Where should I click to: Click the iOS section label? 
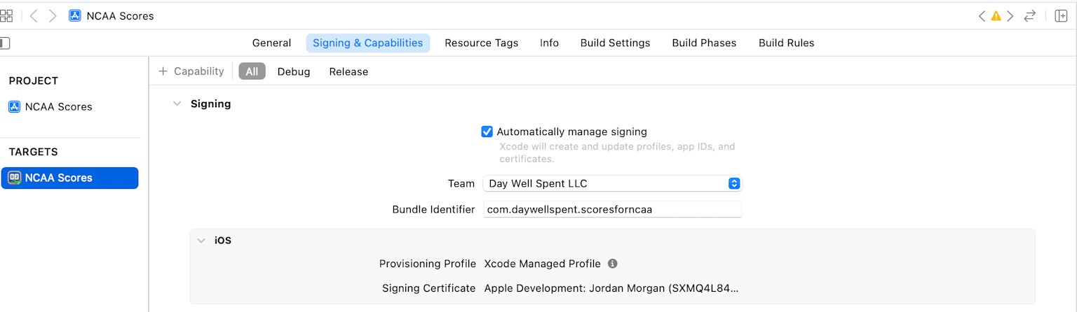pyautogui.click(x=223, y=240)
